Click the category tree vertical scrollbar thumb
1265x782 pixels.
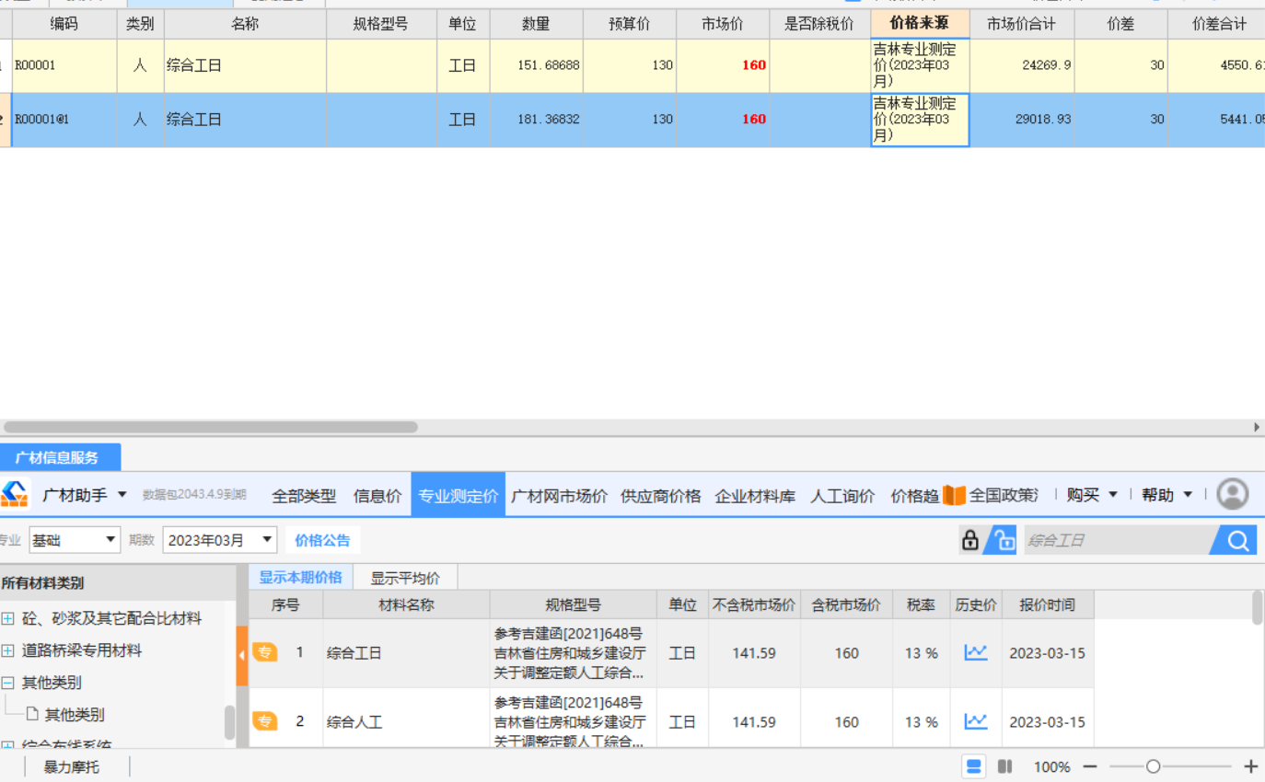tap(229, 722)
